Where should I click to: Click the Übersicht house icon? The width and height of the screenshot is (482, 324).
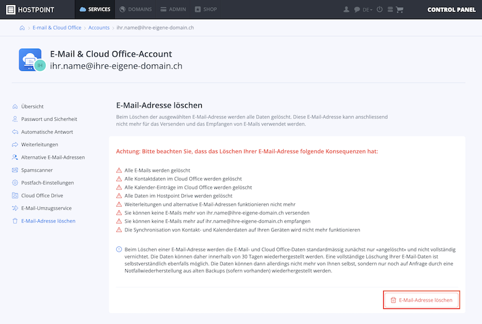click(14, 106)
